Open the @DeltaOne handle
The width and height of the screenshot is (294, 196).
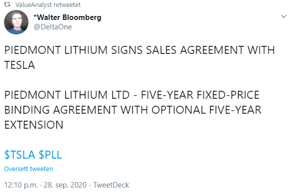tap(53, 27)
